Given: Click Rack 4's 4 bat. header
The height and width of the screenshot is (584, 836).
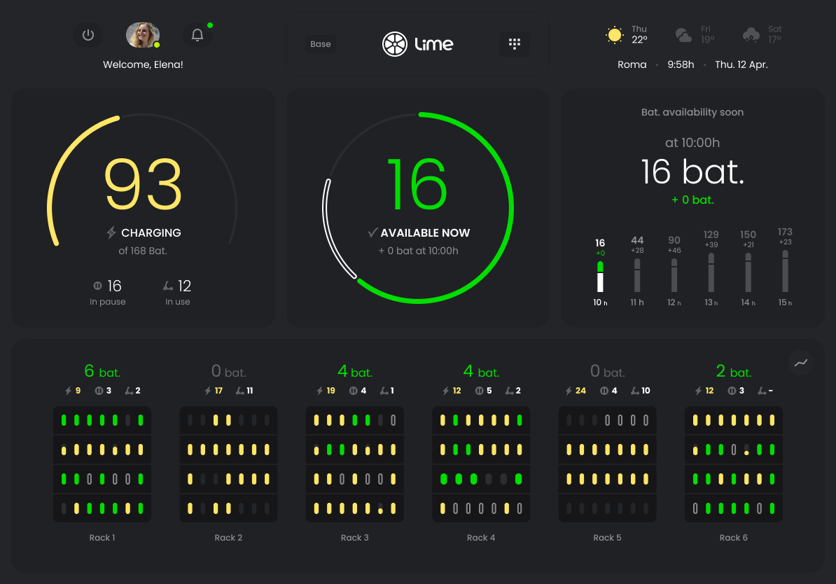Looking at the screenshot, I should (x=481, y=372).
